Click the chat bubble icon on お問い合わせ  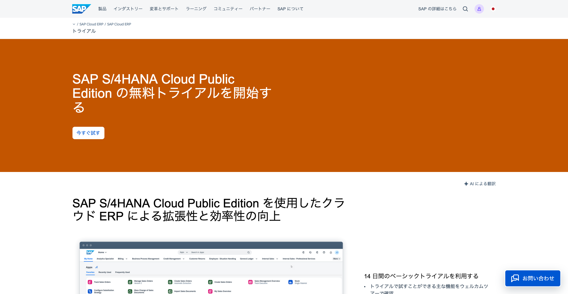point(515,278)
